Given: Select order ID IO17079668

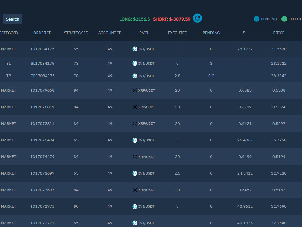Looking at the screenshot, I should click(x=42, y=90).
